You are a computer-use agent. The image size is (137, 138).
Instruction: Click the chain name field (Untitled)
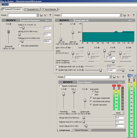coord(69,5)
